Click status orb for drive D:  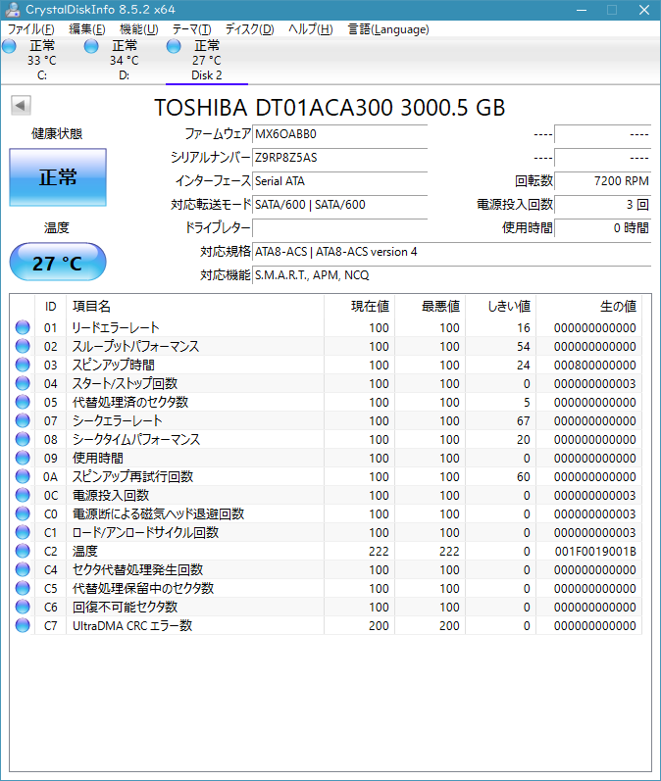pyautogui.click(x=91, y=46)
